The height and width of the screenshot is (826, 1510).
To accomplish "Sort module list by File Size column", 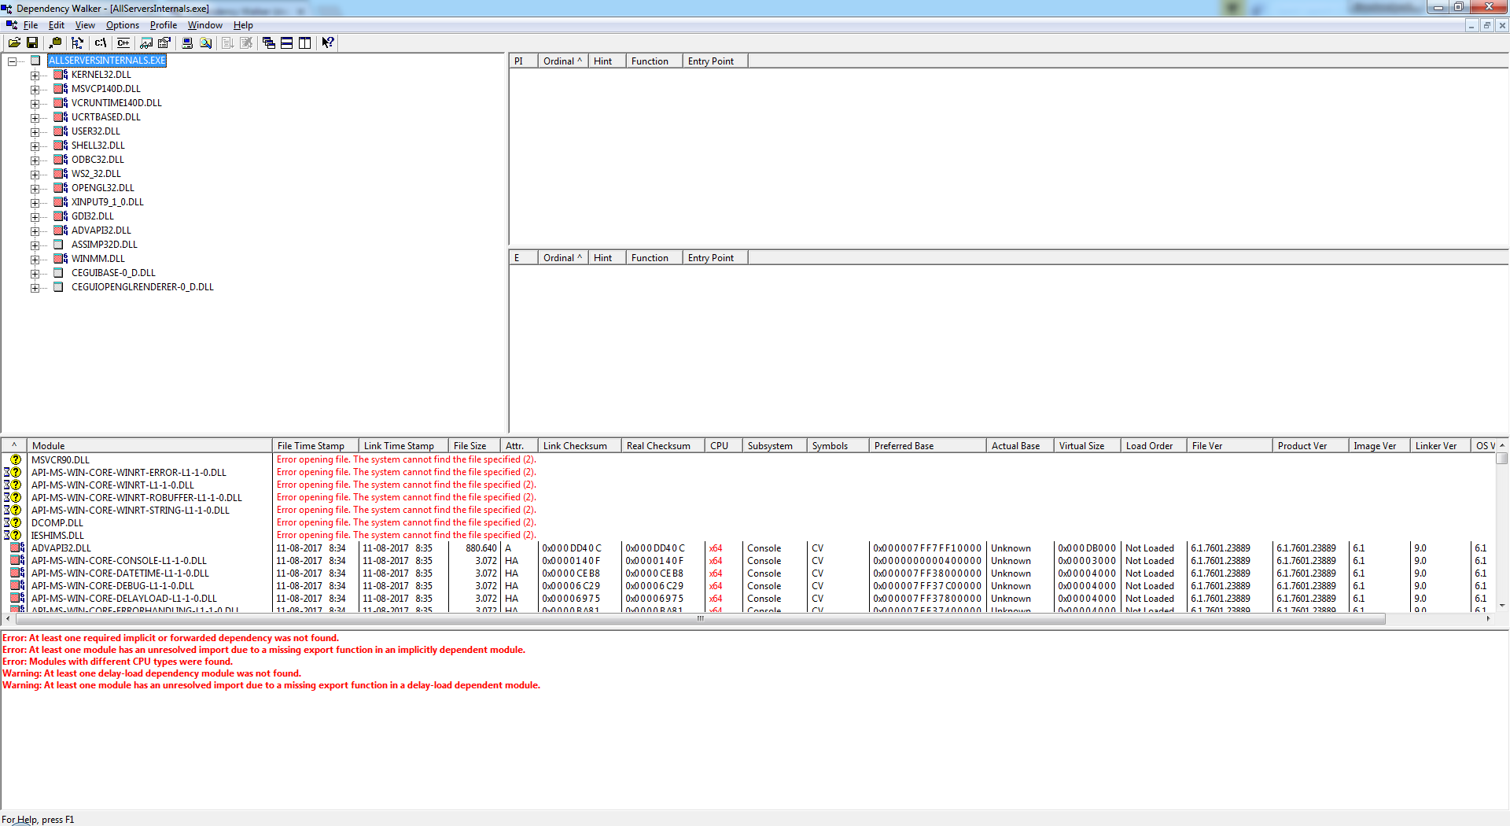I will click(x=470, y=446).
